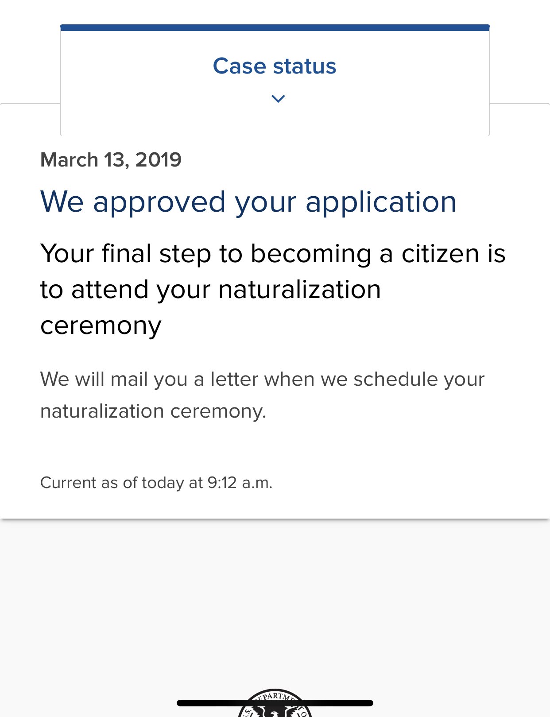
Task: Tap the word 'citizen' in the subheading
Action: click(x=440, y=254)
